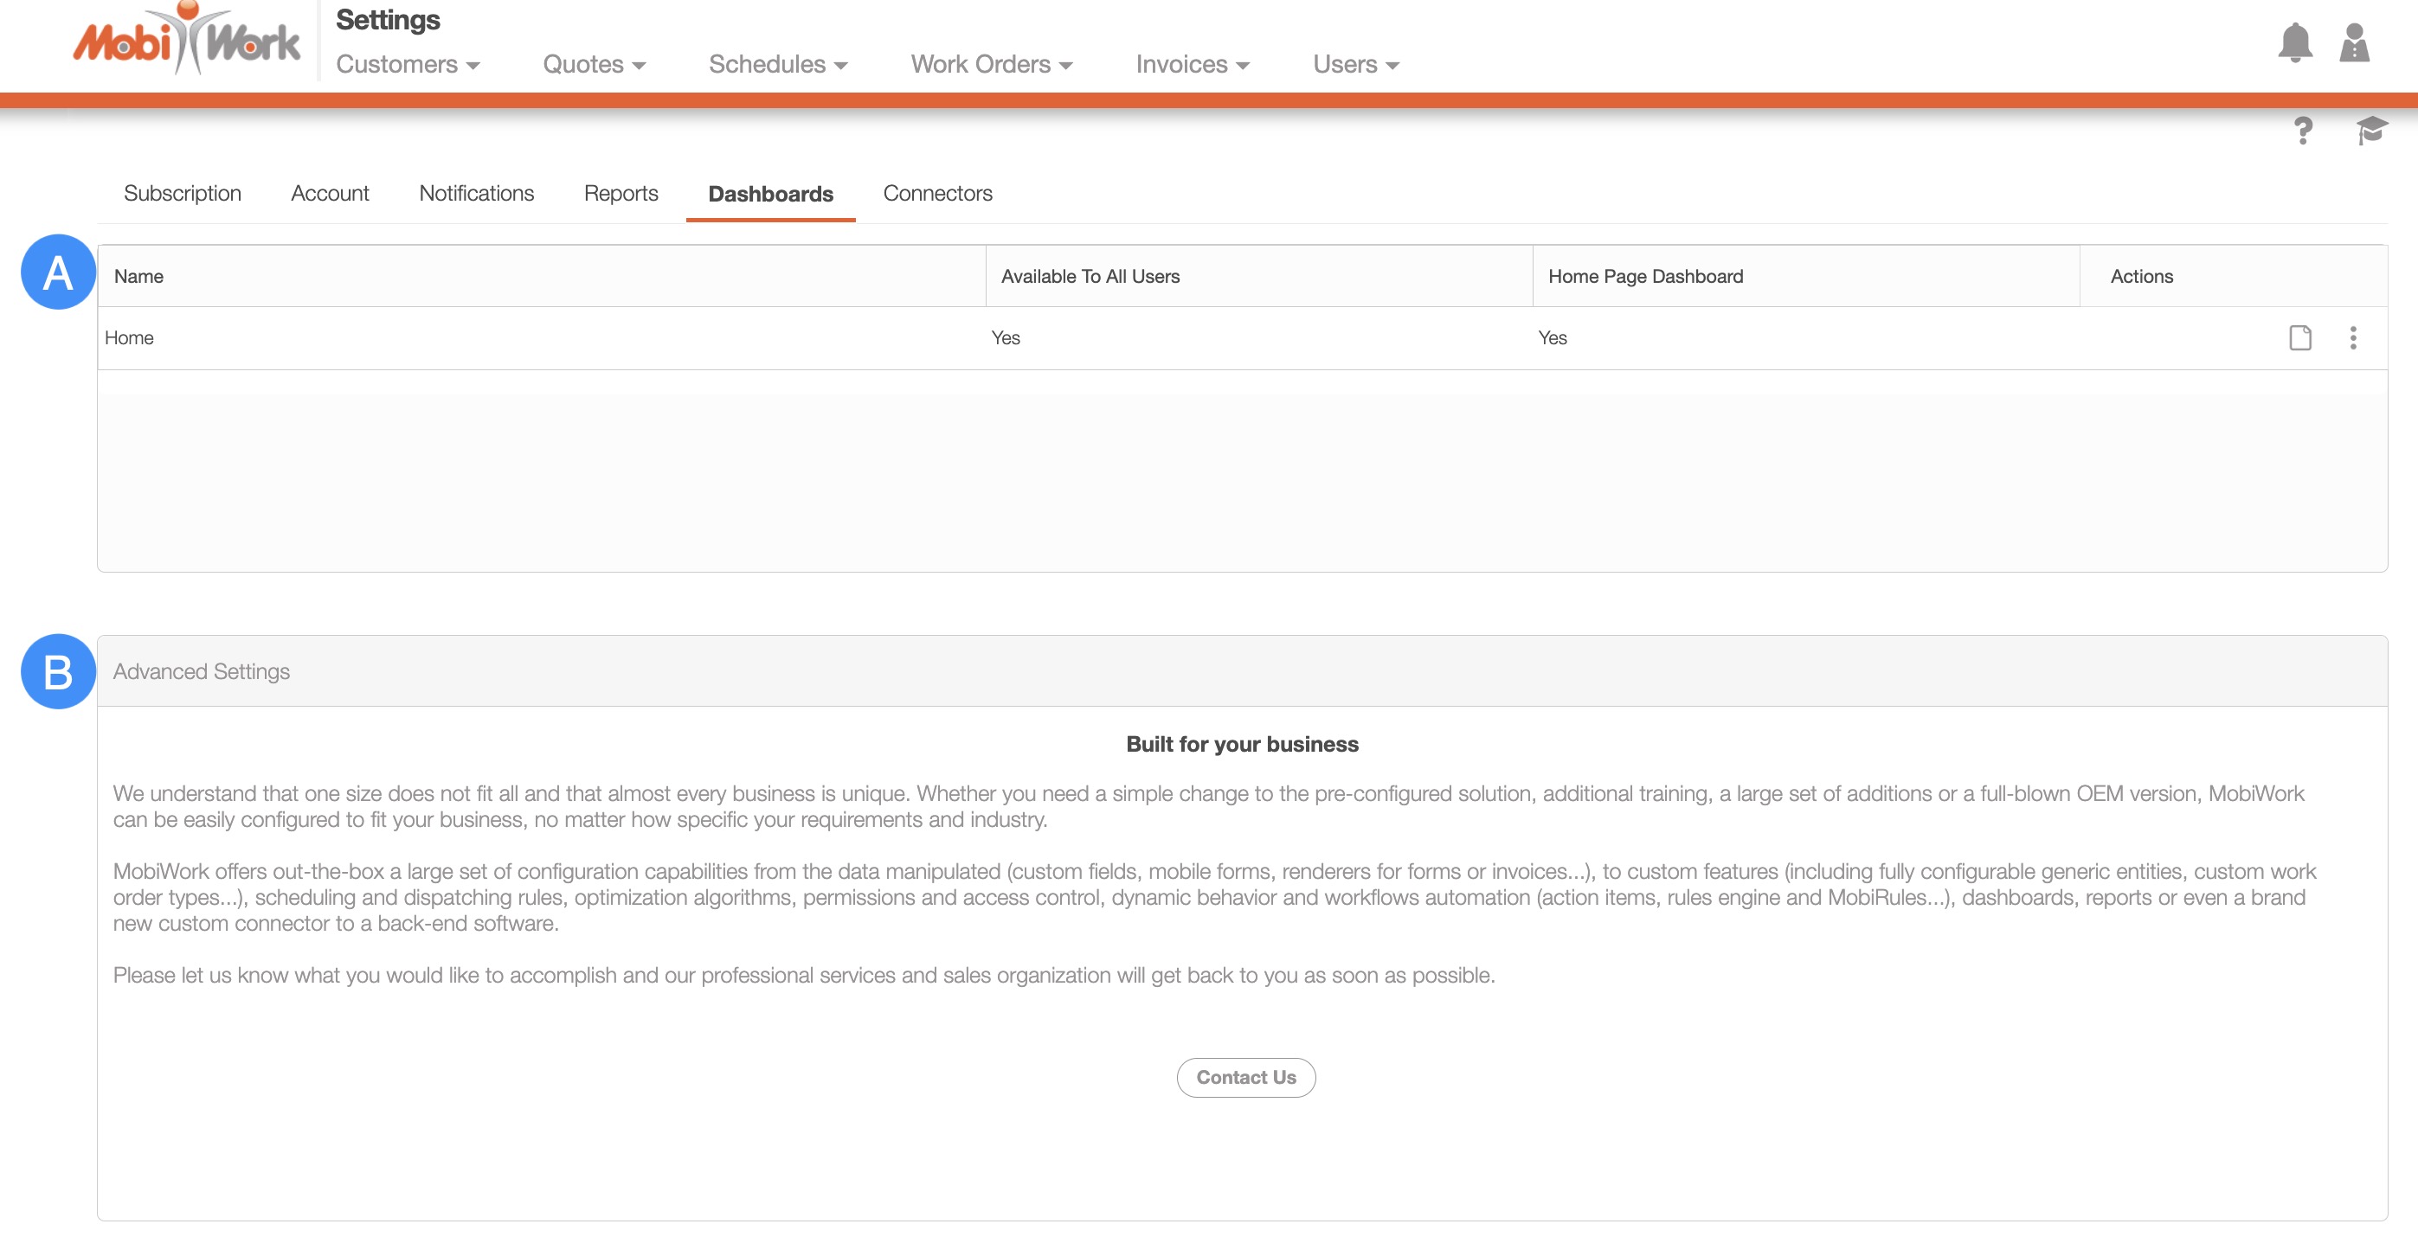
Task: Open the notifications bell
Action: (x=2294, y=43)
